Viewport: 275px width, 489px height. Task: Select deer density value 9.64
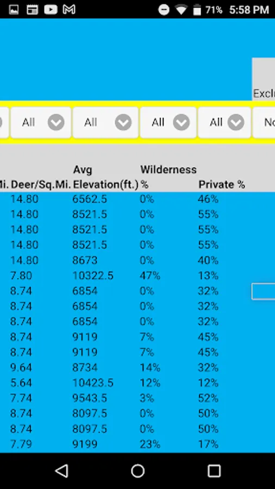pos(21,367)
